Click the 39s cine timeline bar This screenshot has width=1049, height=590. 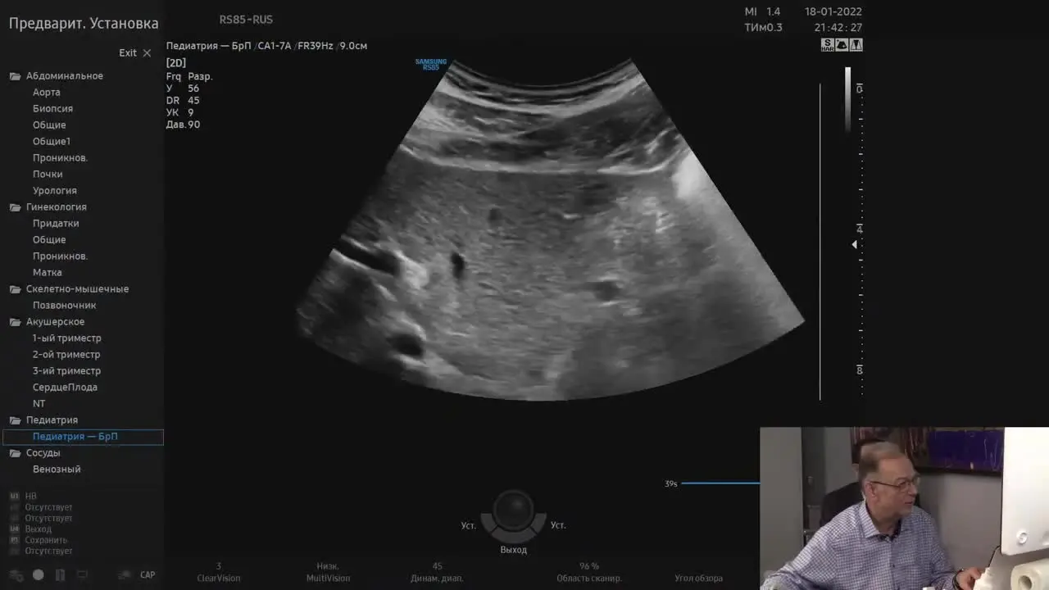point(720,483)
